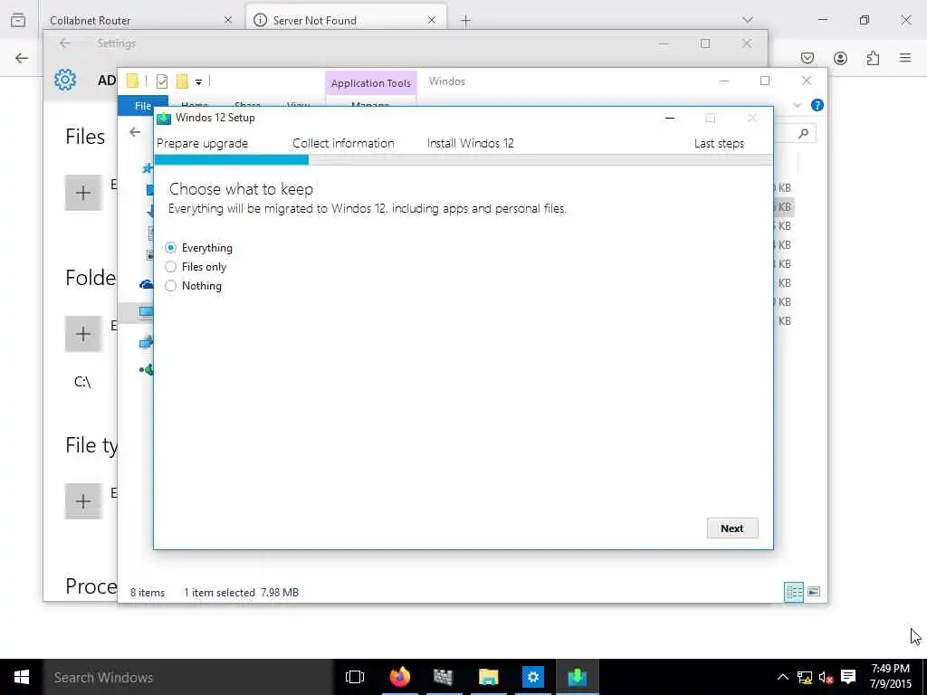Image resolution: width=927 pixels, height=695 pixels.
Task: Click the Search Windows box
Action: (x=188, y=677)
